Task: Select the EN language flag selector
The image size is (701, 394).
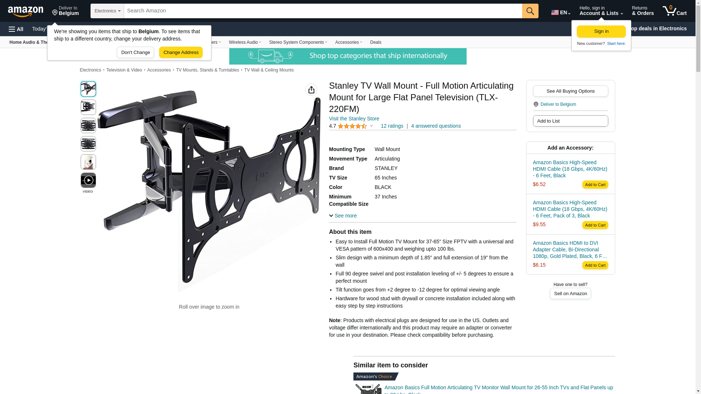Action: coord(561,12)
